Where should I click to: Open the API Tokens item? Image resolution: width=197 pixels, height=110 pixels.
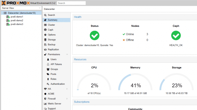(x=56, y=64)
